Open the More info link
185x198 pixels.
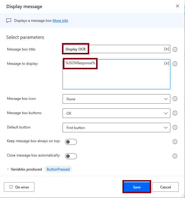pyautogui.click(x=60, y=21)
